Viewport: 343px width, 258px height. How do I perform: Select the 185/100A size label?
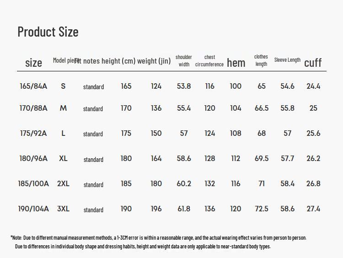(x=33, y=183)
